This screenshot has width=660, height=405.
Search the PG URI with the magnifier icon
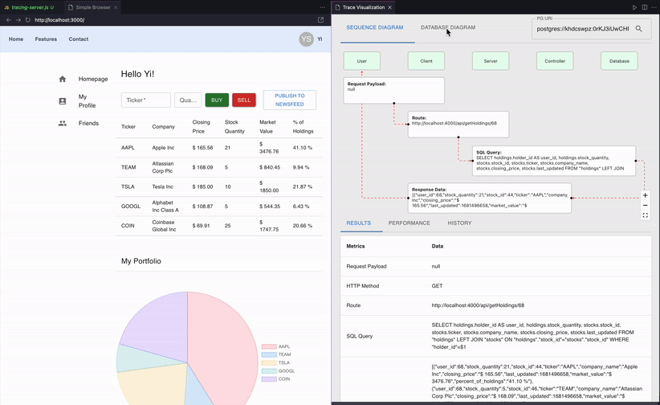pos(638,29)
